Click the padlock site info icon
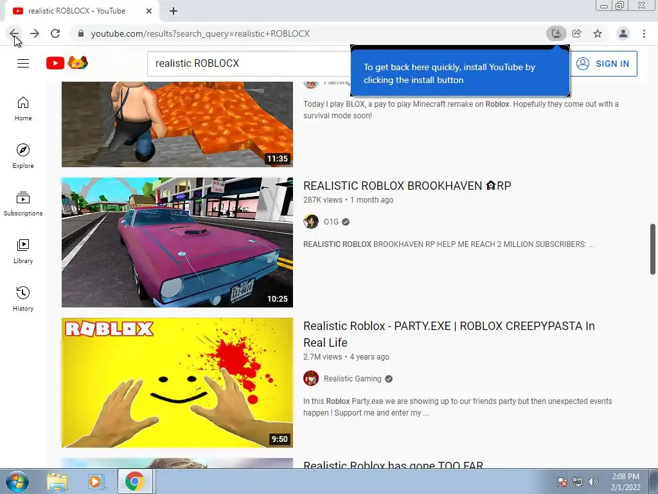The image size is (658, 494). pyautogui.click(x=81, y=33)
